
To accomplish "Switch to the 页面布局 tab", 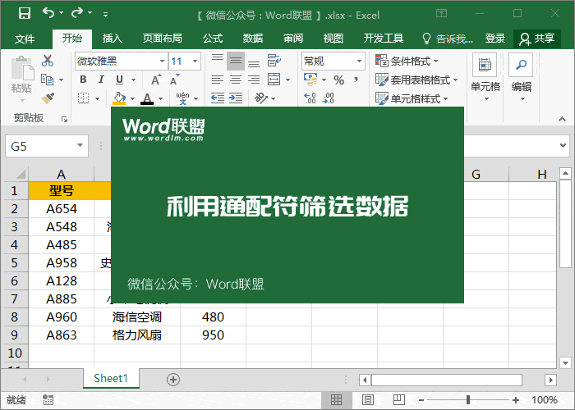I will [163, 39].
